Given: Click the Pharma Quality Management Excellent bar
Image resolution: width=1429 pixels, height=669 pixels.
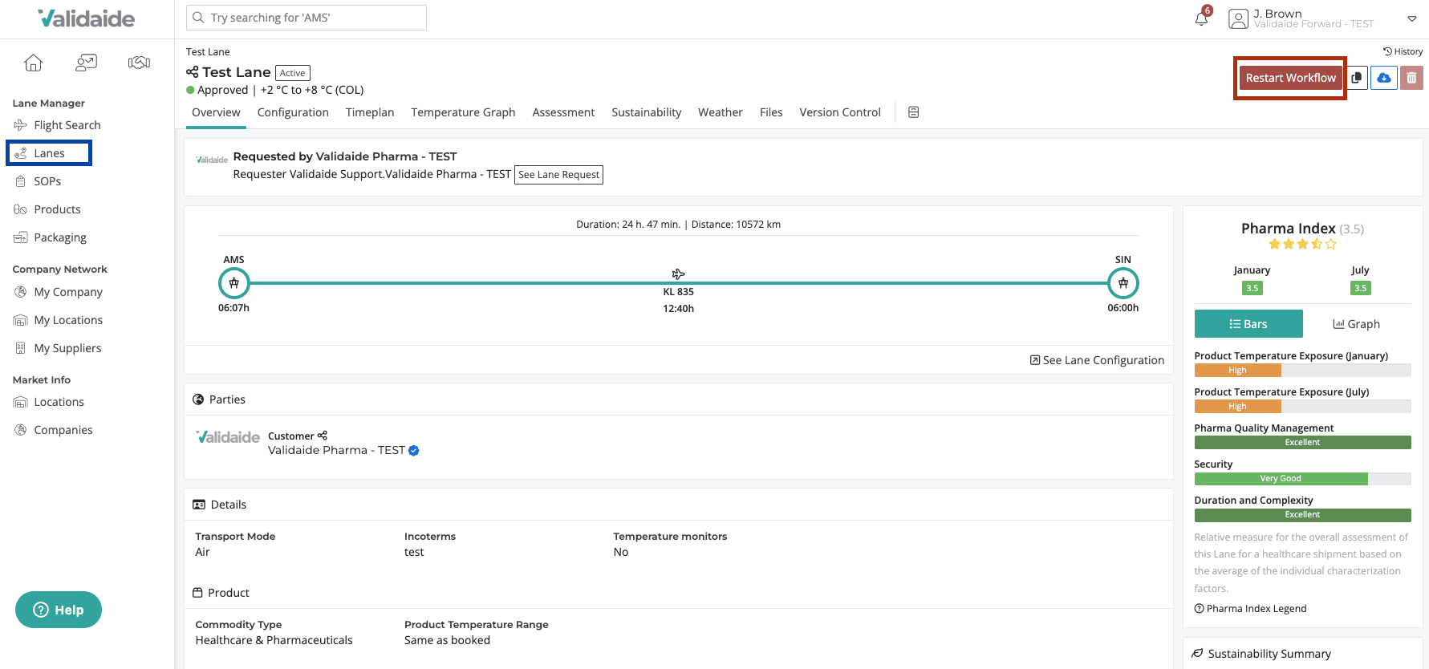Looking at the screenshot, I should tap(1302, 443).
